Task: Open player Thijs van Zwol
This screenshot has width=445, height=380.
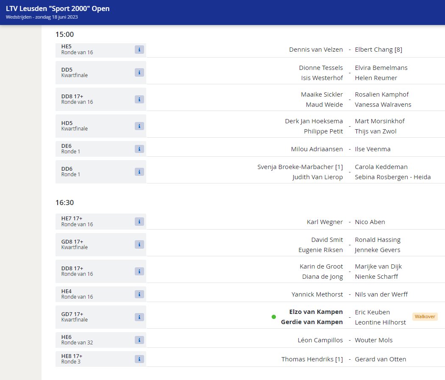Action: pyautogui.click(x=375, y=131)
